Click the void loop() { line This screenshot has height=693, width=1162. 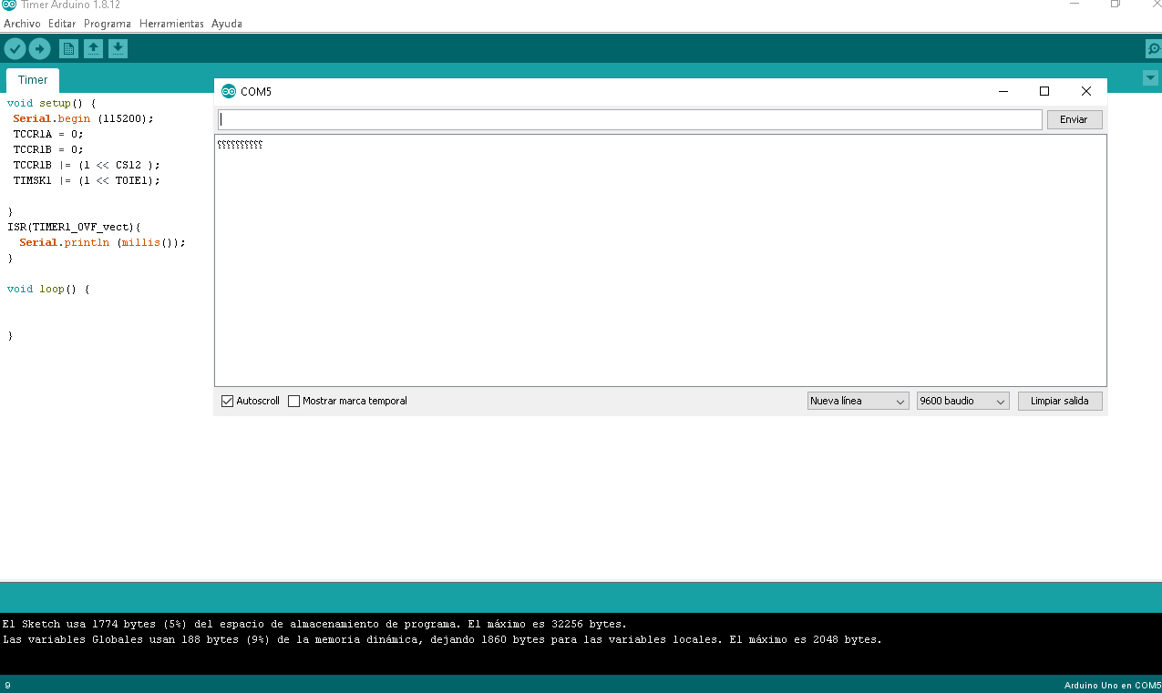point(48,289)
